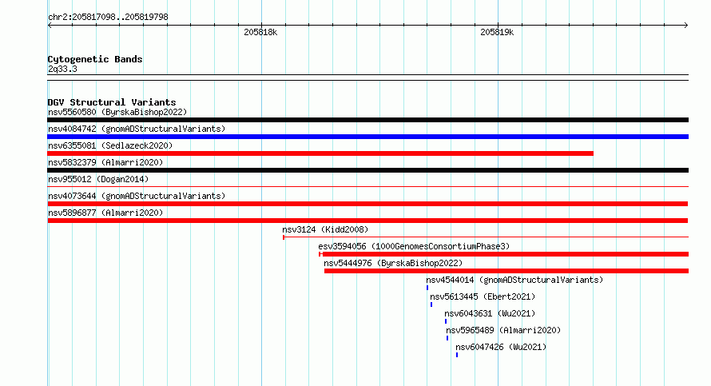Click the chr2:205817098..205819798 region label
711x386 pixels.
click(x=108, y=17)
